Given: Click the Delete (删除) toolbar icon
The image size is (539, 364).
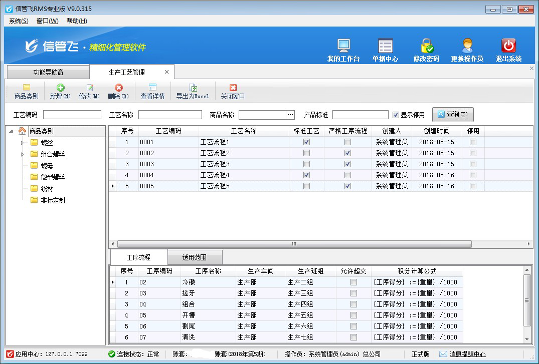Looking at the screenshot, I should (x=118, y=88).
